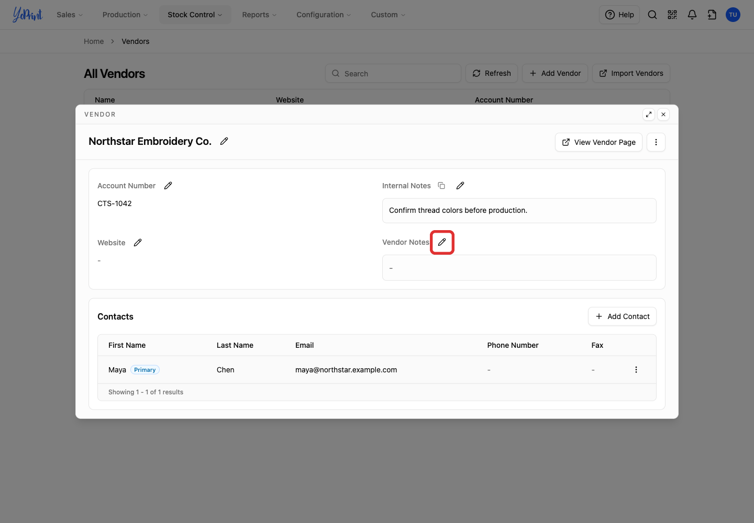The height and width of the screenshot is (523, 754).
Task: Click the Help button
Action: 619,15
